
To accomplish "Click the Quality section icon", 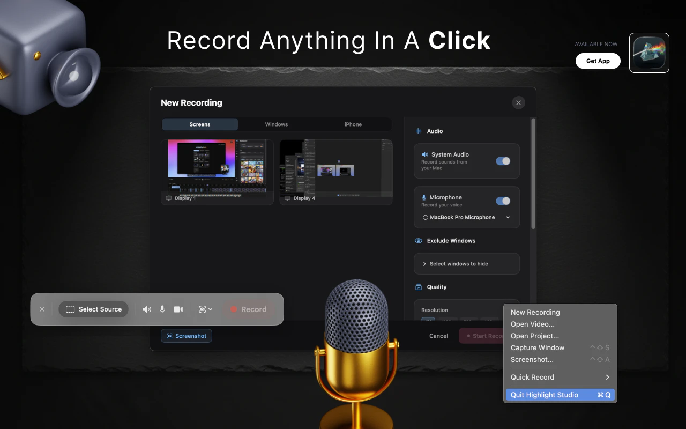I will (x=419, y=287).
